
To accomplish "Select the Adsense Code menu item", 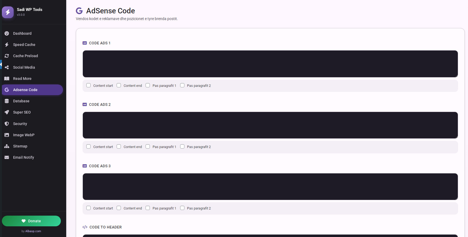I will click(32, 90).
